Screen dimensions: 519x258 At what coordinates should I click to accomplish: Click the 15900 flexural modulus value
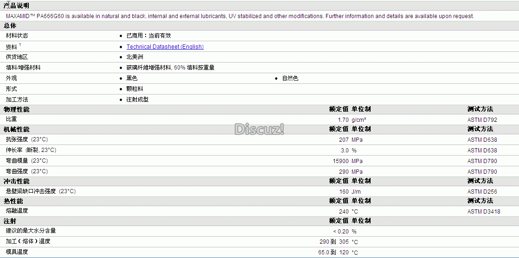click(x=341, y=161)
